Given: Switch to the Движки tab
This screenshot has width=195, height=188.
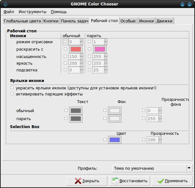Looking at the screenshot, I should tap(164, 21).
